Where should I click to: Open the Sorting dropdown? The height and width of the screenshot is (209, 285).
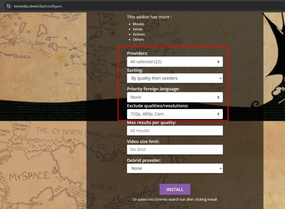(173, 78)
